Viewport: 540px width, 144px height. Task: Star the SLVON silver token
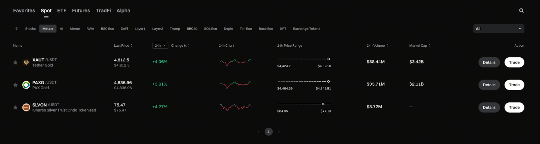[15, 107]
